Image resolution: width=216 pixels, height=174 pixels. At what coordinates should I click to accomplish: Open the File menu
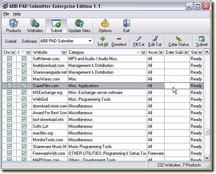pyautogui.click(x=6, y=14)
